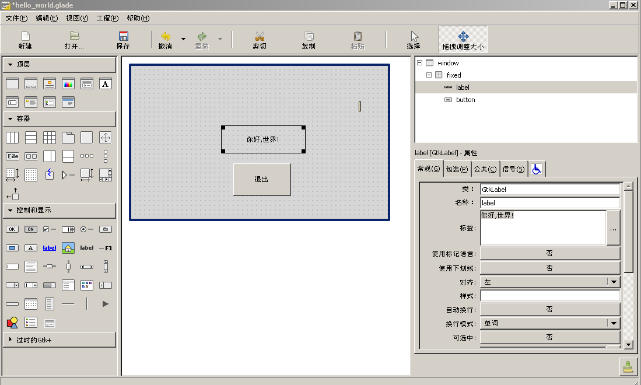Choose the Color Selection Dialog palette icon
641x385 pixels.
tap(68, 83)
